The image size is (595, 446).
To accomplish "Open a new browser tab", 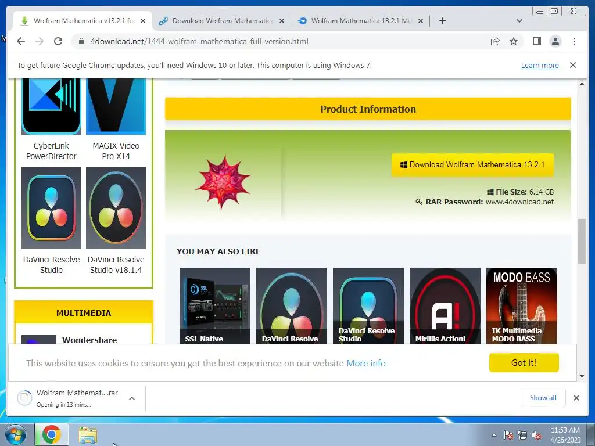I will coord(442,21).
